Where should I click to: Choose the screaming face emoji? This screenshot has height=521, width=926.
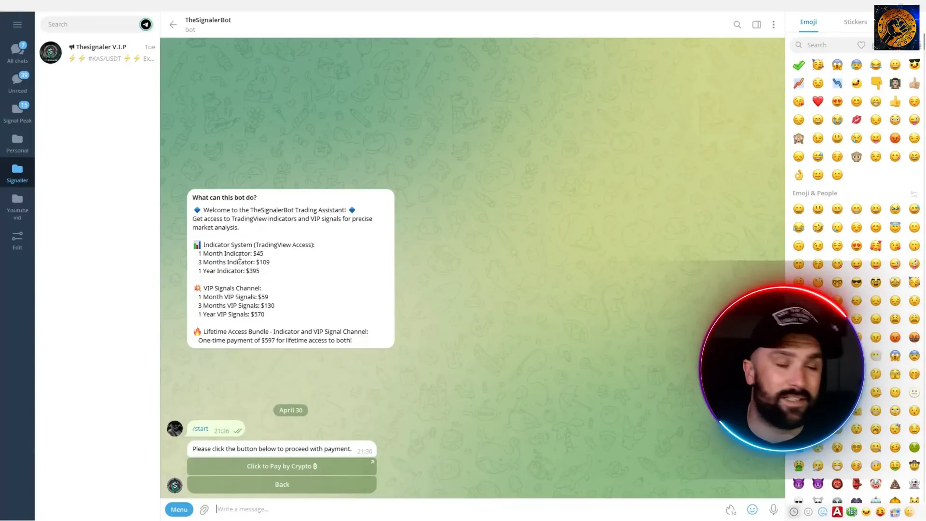click(x=837, y=65)
